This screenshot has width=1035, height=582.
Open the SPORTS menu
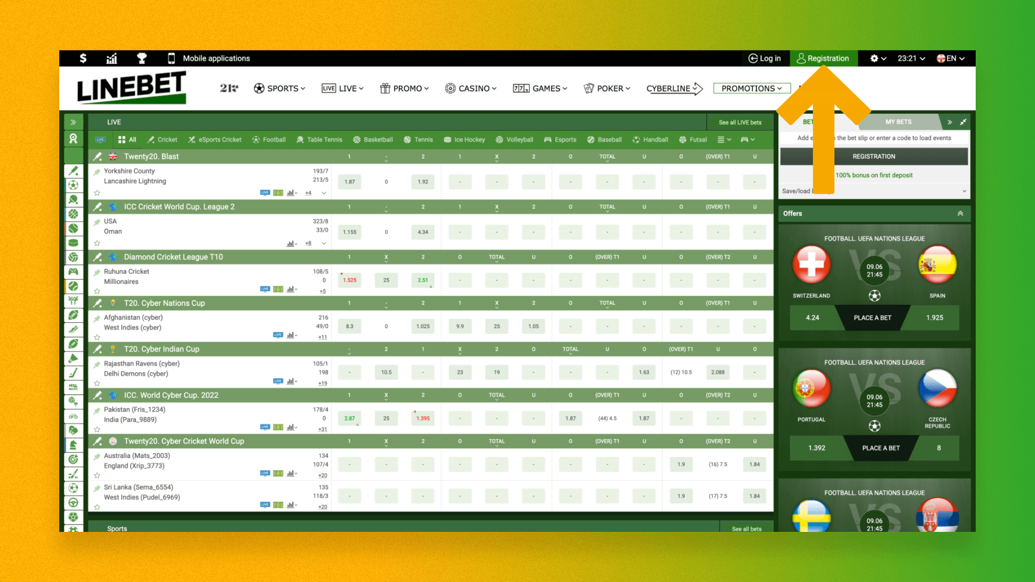coord(279,88)
